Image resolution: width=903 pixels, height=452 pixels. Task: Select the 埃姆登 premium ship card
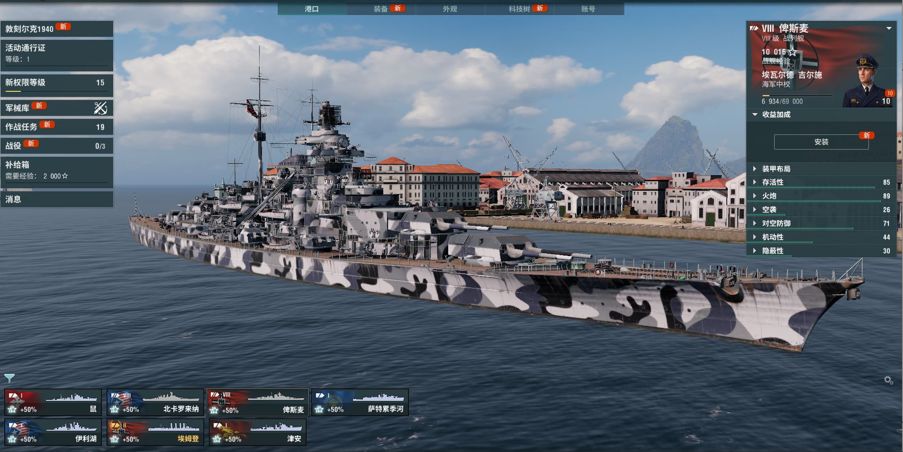tap(155, 432)
